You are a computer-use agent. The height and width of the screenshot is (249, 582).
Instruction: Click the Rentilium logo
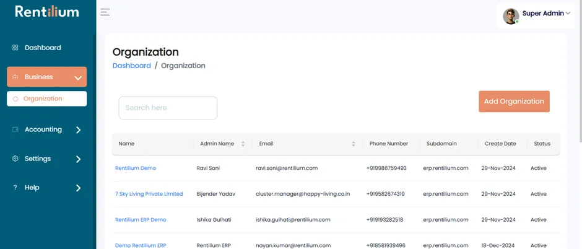(47, 12)
